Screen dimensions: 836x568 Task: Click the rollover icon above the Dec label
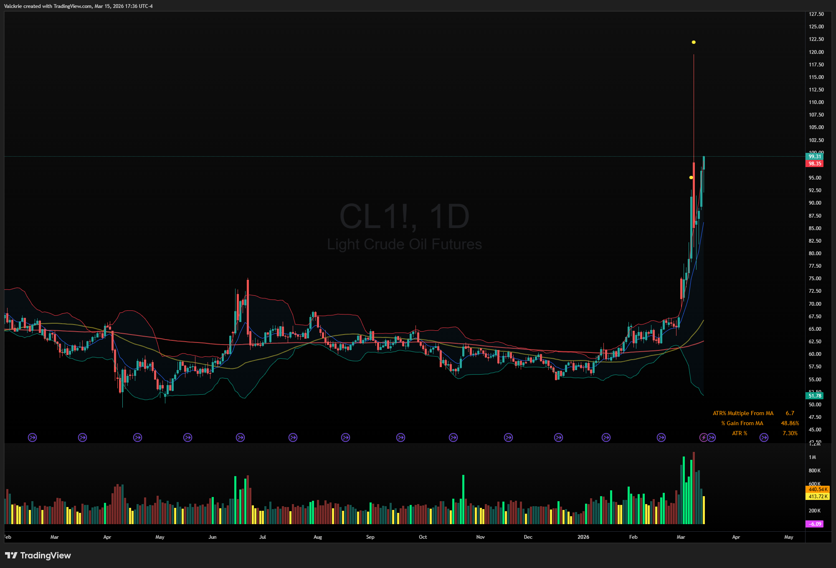508,437
